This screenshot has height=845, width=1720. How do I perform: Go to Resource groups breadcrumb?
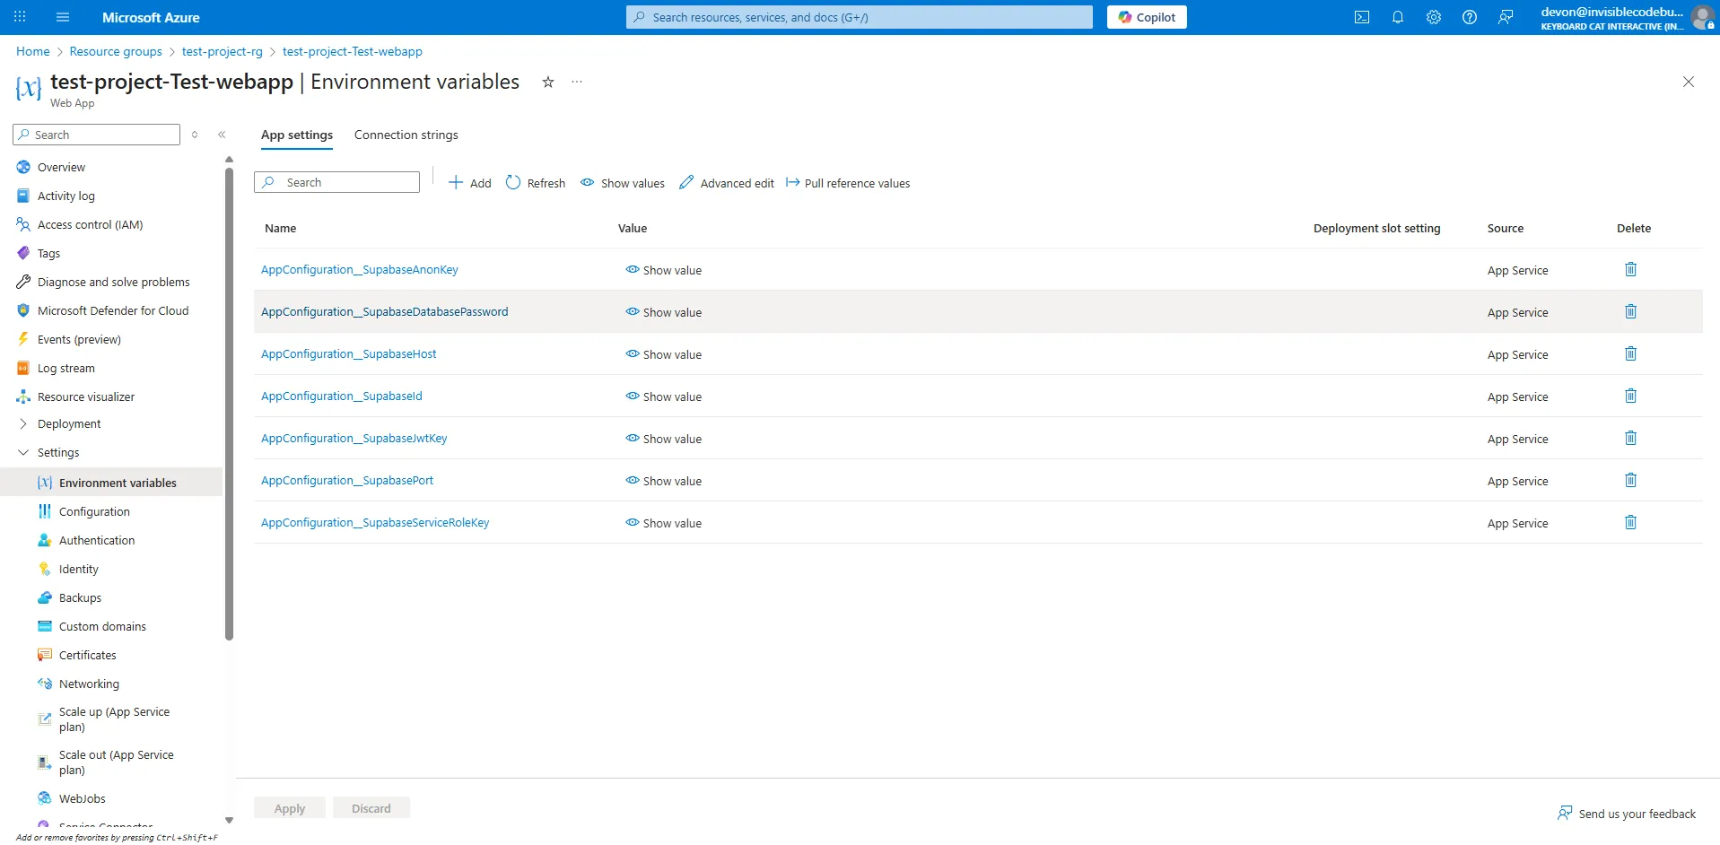[x=116, y=51]
